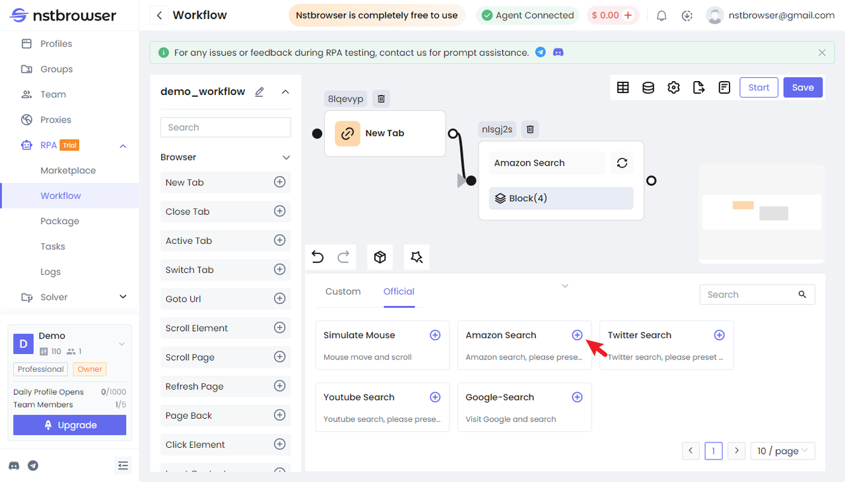Delete node 8lqevyp with trash icon
Screen dimensions: 845x482
(381, 99)
